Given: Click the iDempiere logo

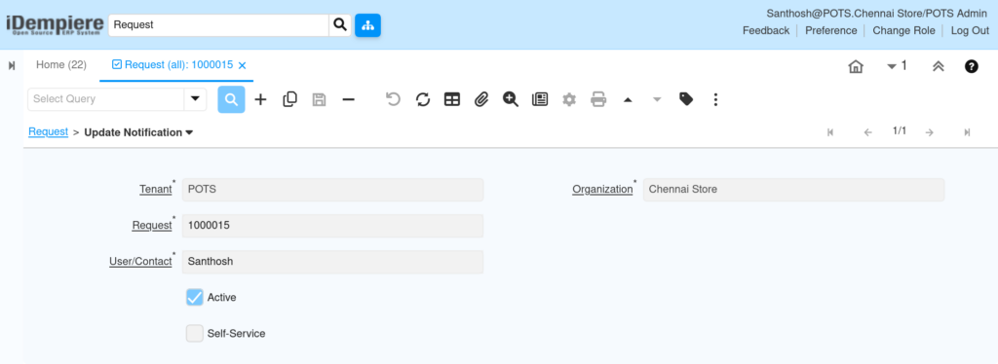Looking at the screenshot, I should pyautogui.click(x=55, y=24).
